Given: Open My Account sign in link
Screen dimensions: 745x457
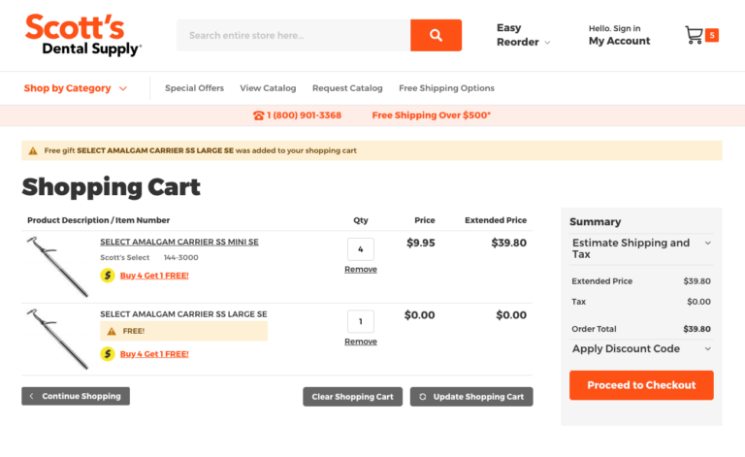Looking at the screenshot, I should click(x=619, y=35).
